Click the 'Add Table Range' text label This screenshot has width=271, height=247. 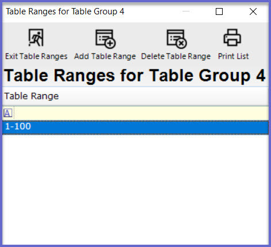click(105, 56)
